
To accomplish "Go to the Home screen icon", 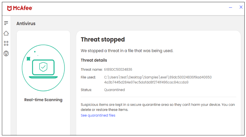I will pyautogui.click(x=6, y=33).
